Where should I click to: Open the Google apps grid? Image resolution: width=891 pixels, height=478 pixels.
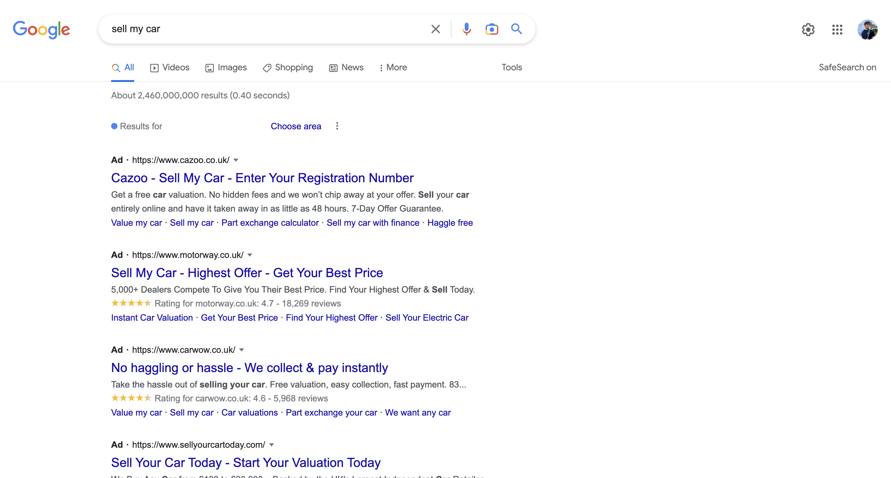[x=837, y=29]
